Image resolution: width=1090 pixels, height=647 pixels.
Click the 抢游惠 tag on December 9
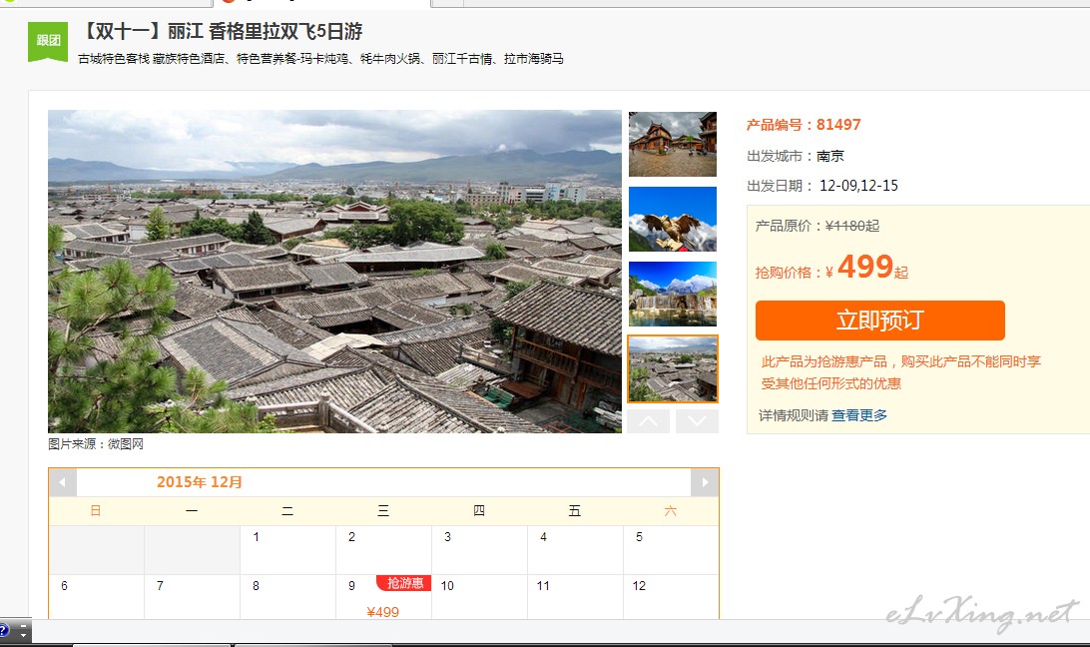coord(404,583)
